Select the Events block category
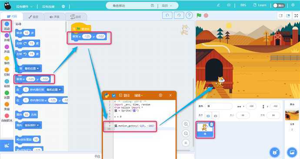The image size is (300, 159). (7, 60)
